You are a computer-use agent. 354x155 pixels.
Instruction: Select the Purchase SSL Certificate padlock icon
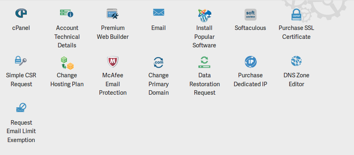pyautogui.click(x=296, y=15)
